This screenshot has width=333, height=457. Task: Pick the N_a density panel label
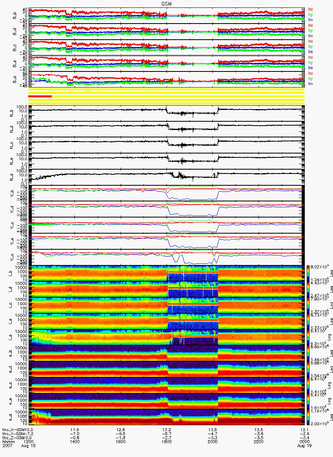(x=12, y=177)
